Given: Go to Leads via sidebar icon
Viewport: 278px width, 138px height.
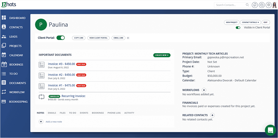Looking at the screenshot, I should coord(4,36).
